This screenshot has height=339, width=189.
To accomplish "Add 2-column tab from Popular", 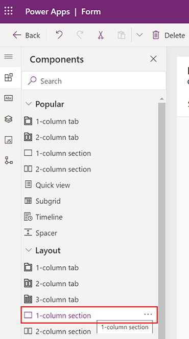I will pyautogui.click(x=52, y=137).
